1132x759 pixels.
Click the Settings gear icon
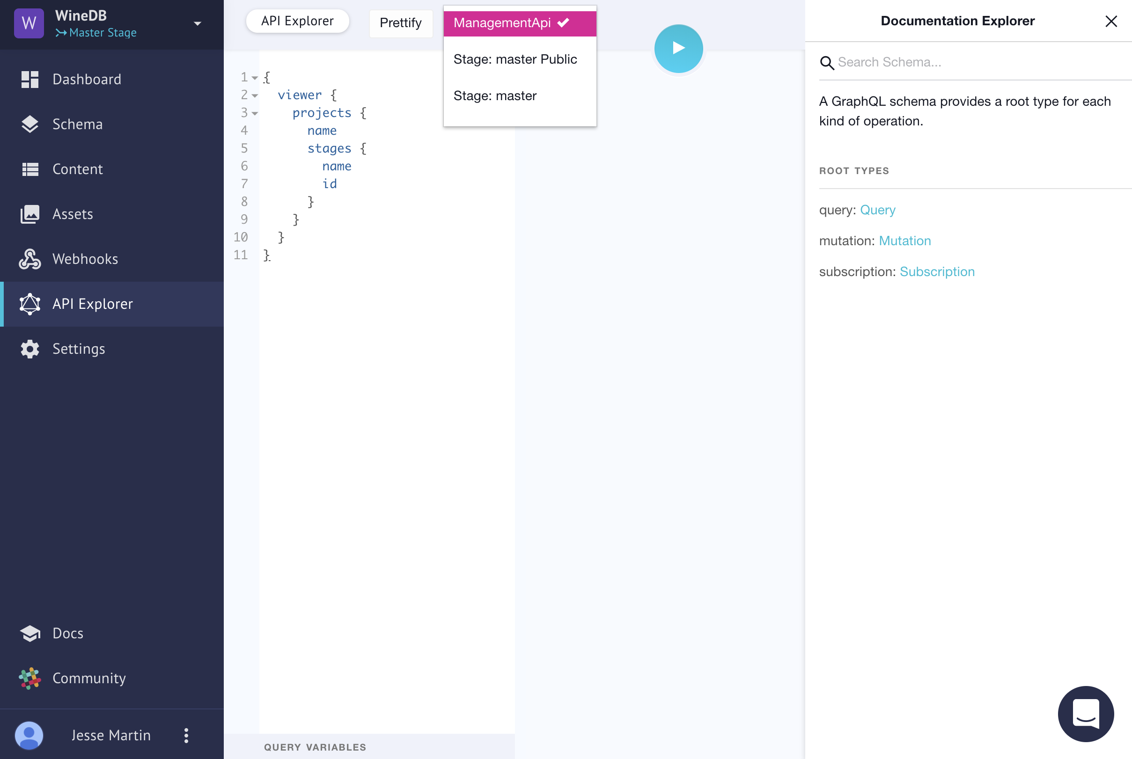(x=29, y=348)
